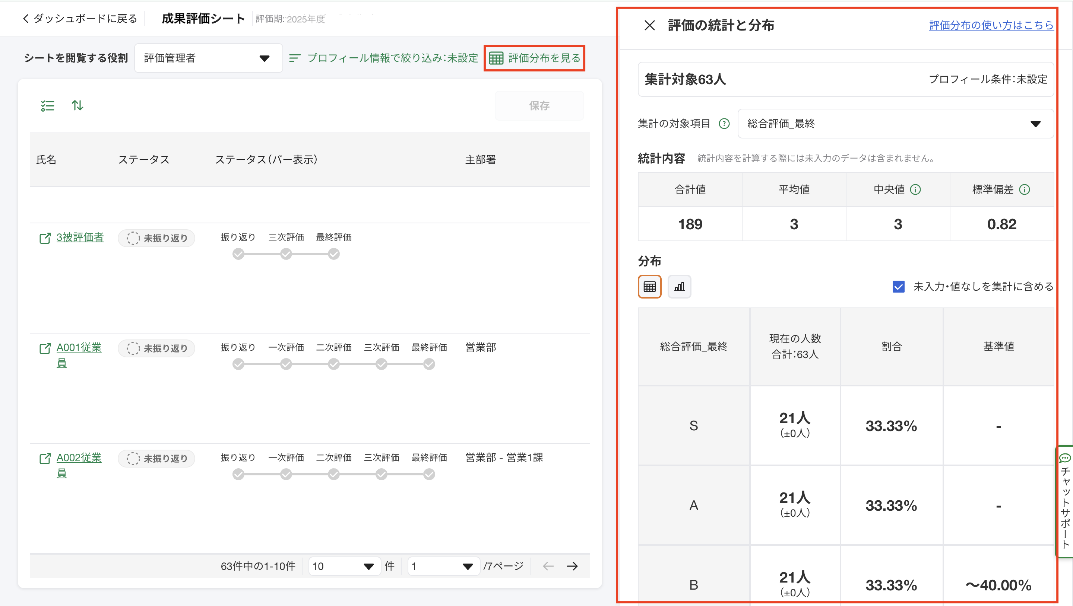Go to next page arrow
This screenshot has width=1073, height=606.
pos(572,566)
